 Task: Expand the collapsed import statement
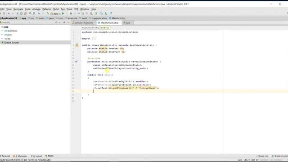(x=94, y=39)
